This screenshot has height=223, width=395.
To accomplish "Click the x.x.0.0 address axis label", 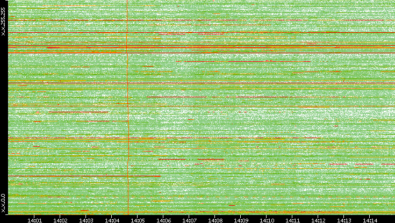I will point(3,203).
